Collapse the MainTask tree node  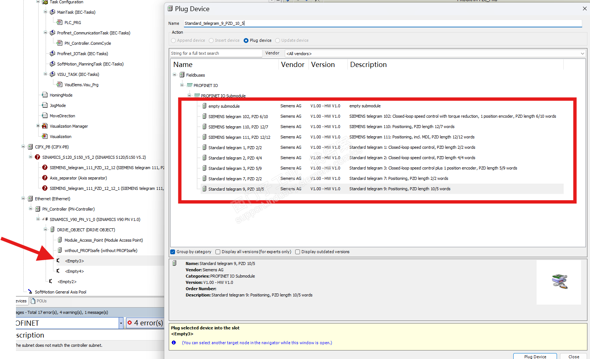45,12
